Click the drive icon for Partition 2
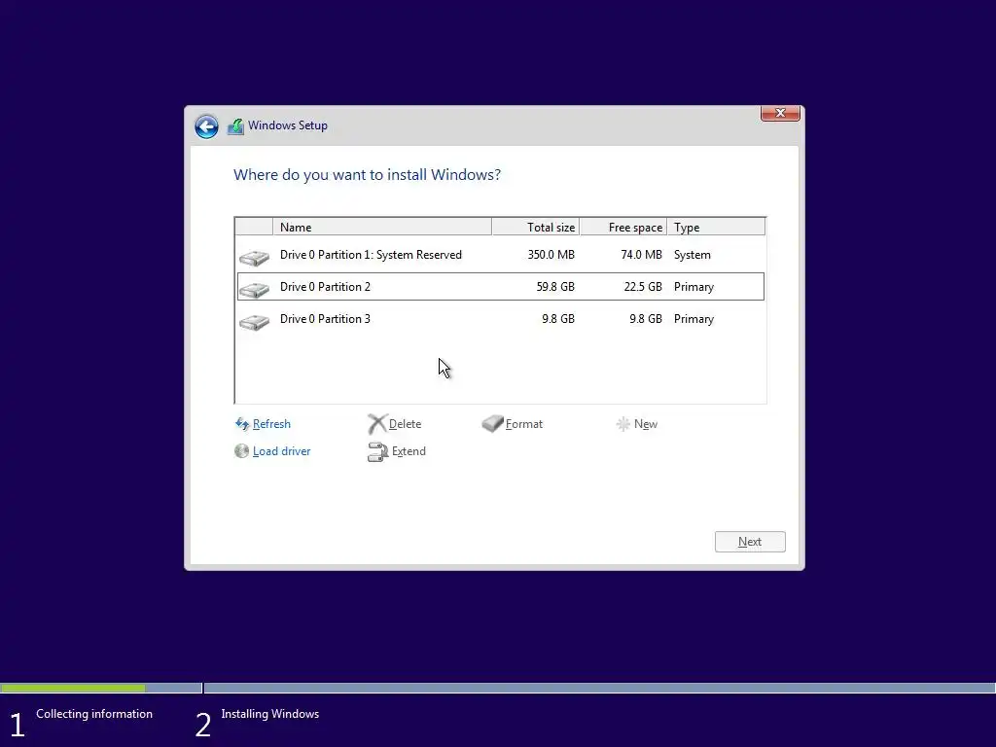 pos(254,290)
